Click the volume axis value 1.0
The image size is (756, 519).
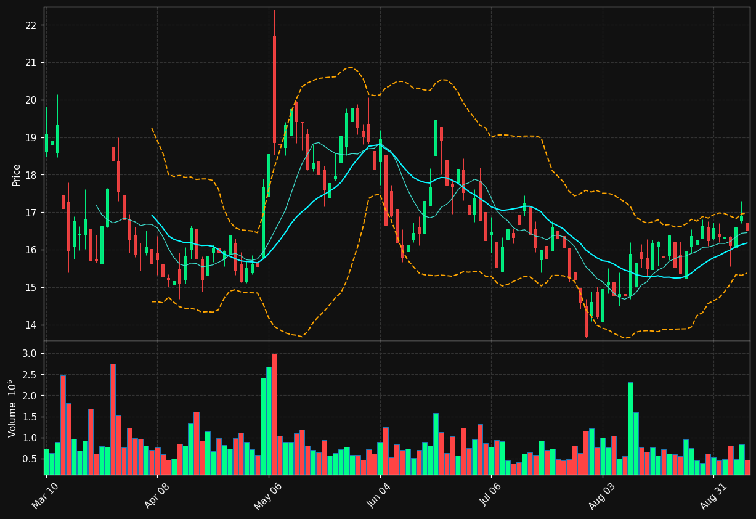[30, 438]
